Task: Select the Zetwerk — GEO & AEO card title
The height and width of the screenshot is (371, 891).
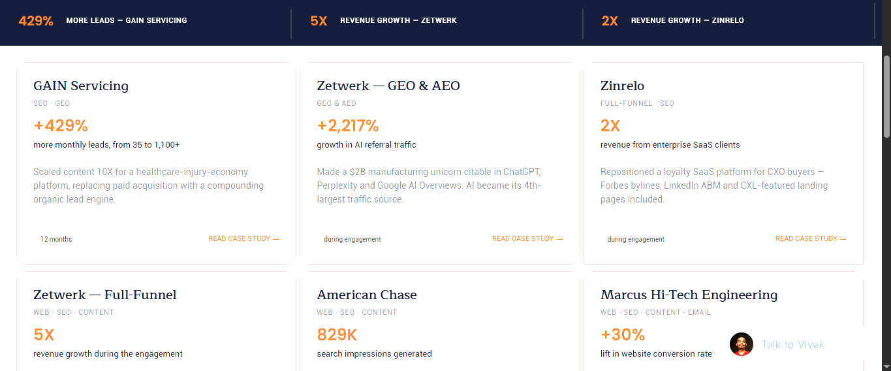Action: pyautogui.click(x=388, y=86)
